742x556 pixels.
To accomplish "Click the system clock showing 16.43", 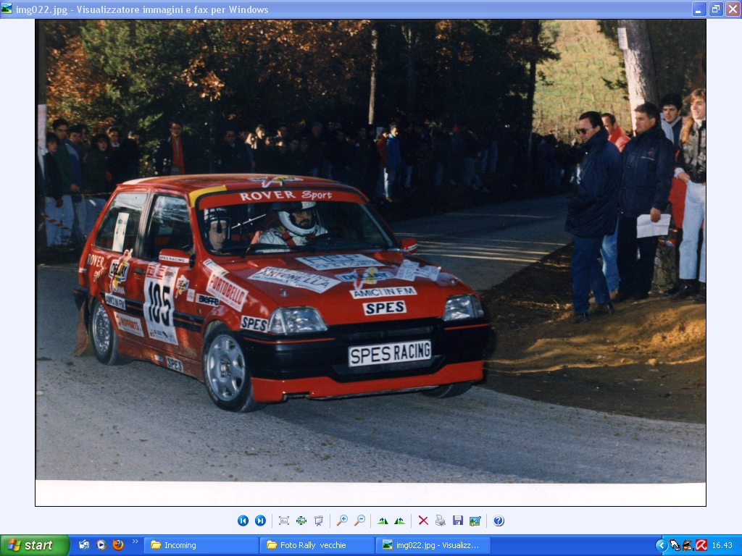I will 722,546.
